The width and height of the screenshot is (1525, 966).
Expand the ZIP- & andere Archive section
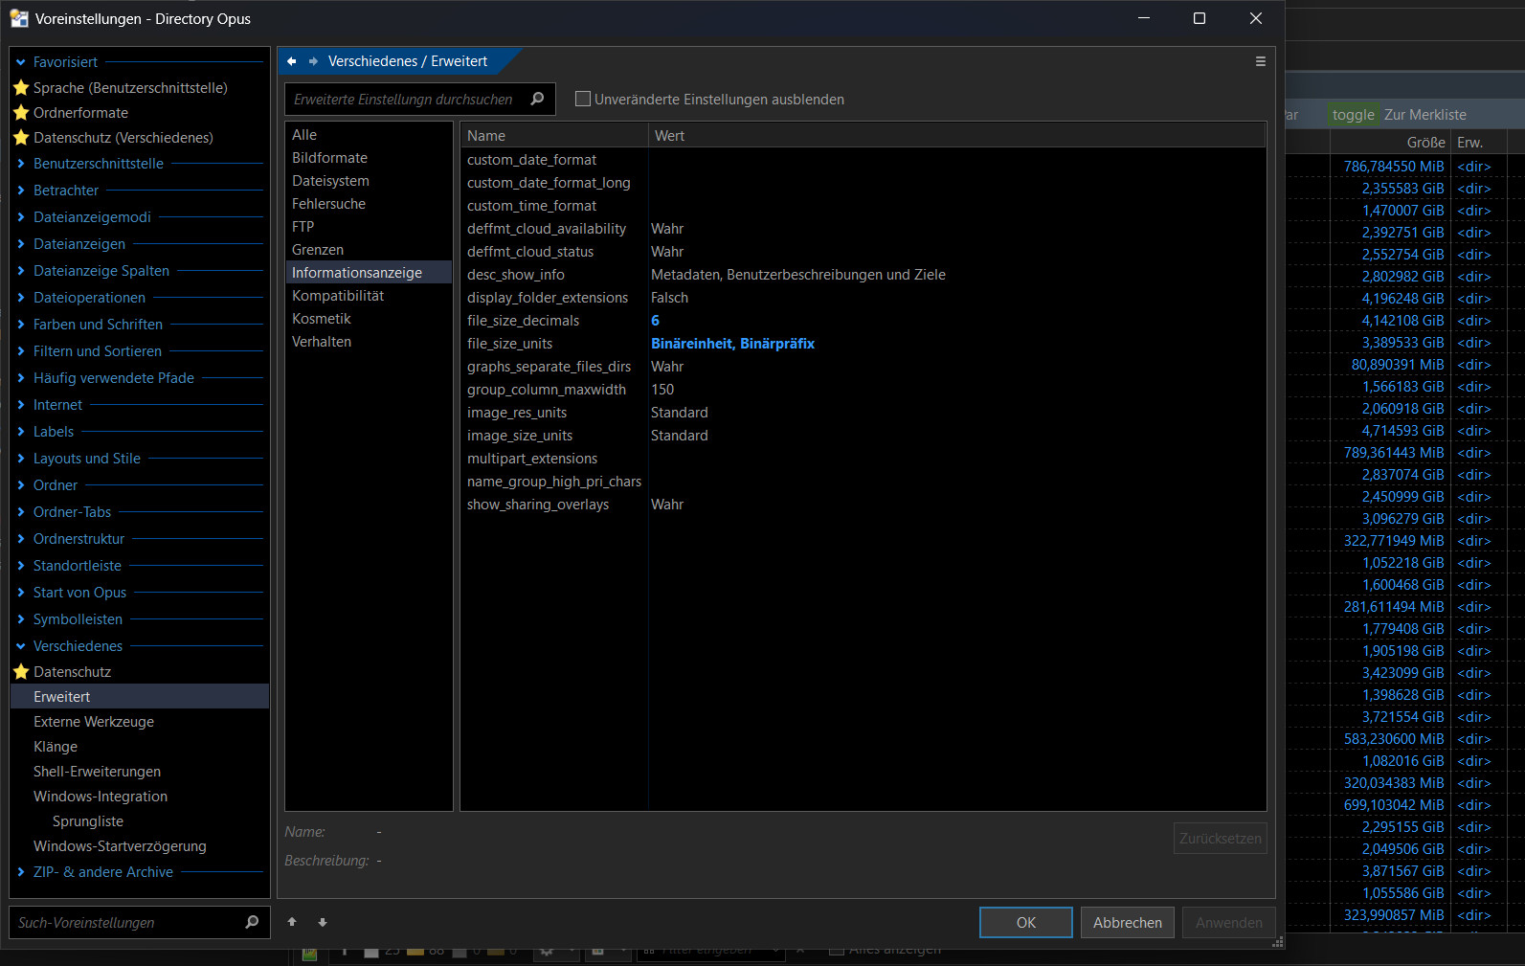(21, 872)
